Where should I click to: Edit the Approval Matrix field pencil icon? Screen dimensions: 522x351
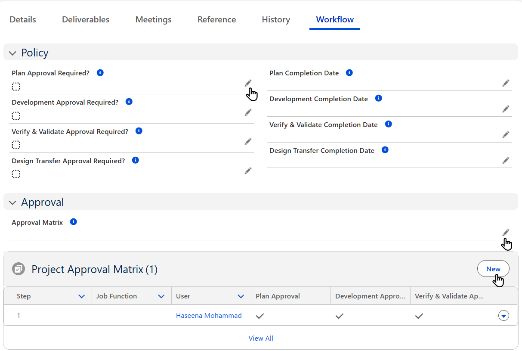pyautogui.click(x=506, y=232)
